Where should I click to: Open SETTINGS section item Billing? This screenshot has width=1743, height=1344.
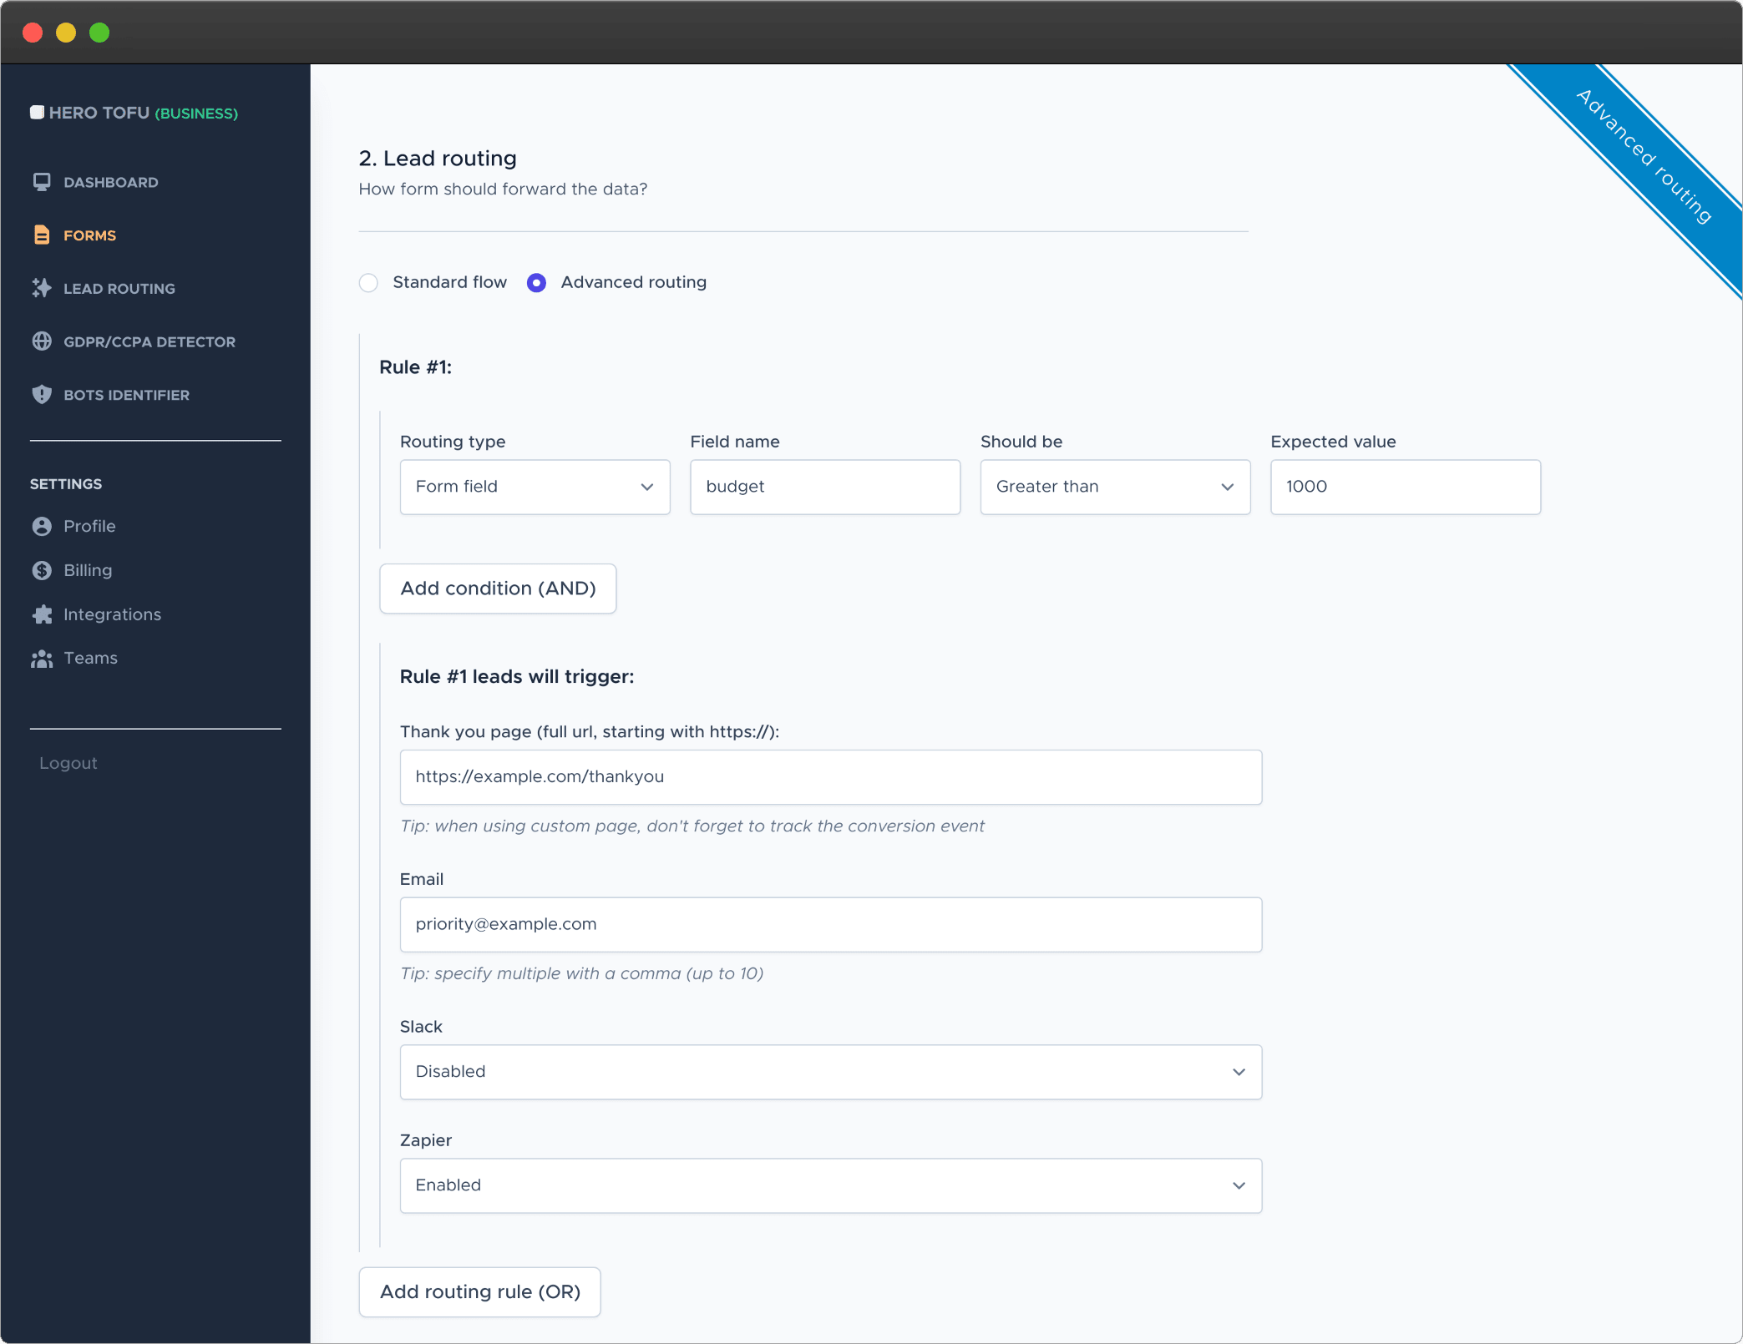pos(87,570)
